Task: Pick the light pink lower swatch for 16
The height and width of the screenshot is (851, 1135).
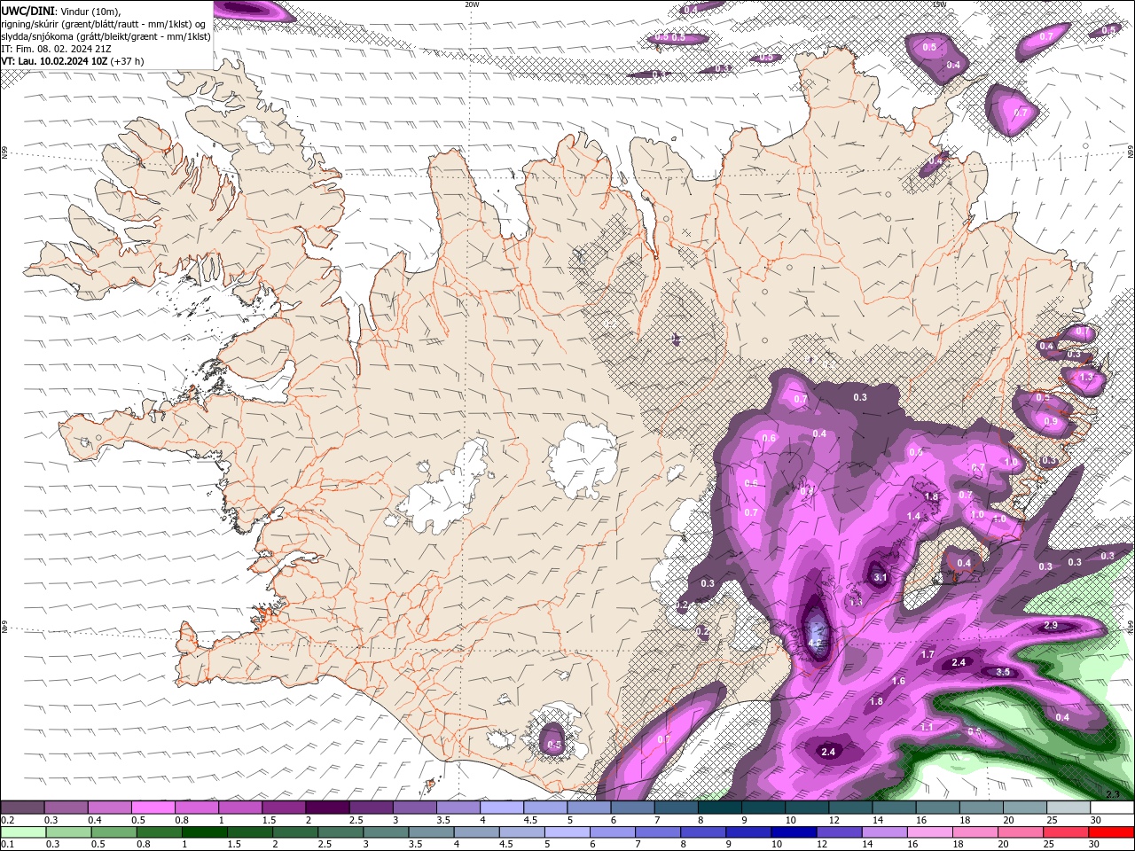Action: [930, 832]
